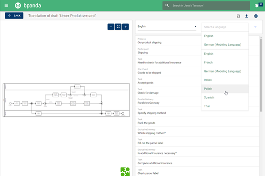Click 'Which shipping method?' gateway row
The height and width of the screenshot is (176, 265).
(x=197, y=131)
